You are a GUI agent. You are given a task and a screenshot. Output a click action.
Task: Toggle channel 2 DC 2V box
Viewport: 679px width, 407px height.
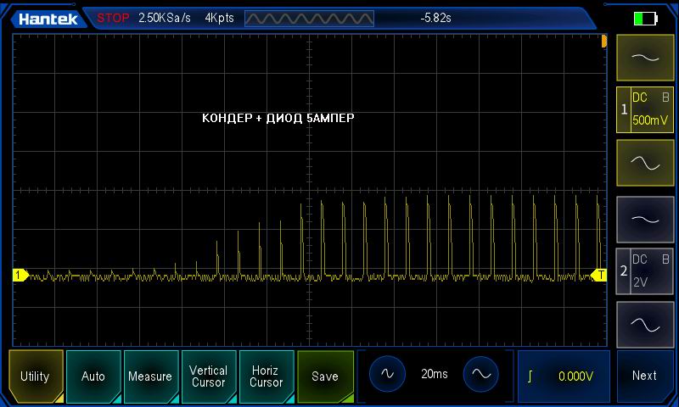[x=645, y=271]
